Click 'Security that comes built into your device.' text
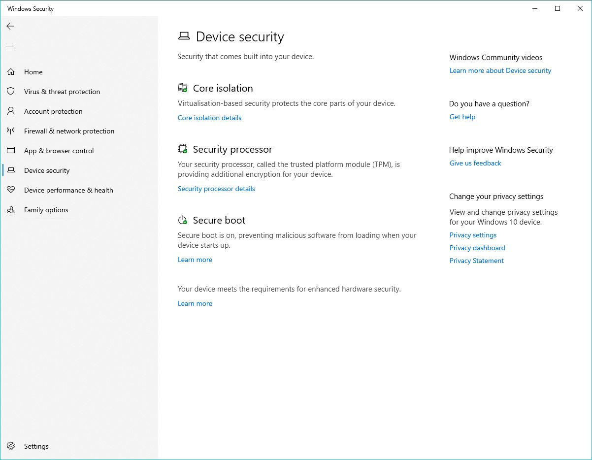This screenshot has width=592, height=460. pyautogui.click(x=246, y=57)
